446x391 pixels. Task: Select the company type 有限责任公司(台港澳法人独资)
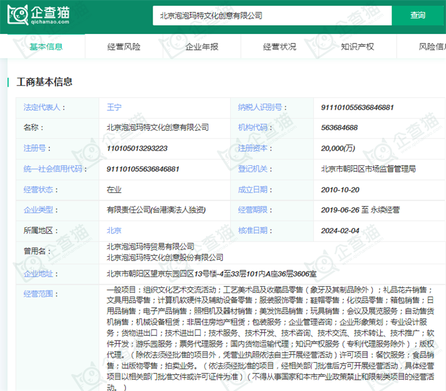[x=156, y=210]
